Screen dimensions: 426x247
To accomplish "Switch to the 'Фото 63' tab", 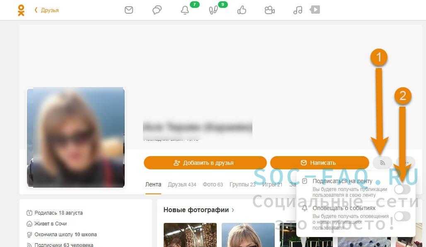I will (213, 184).
